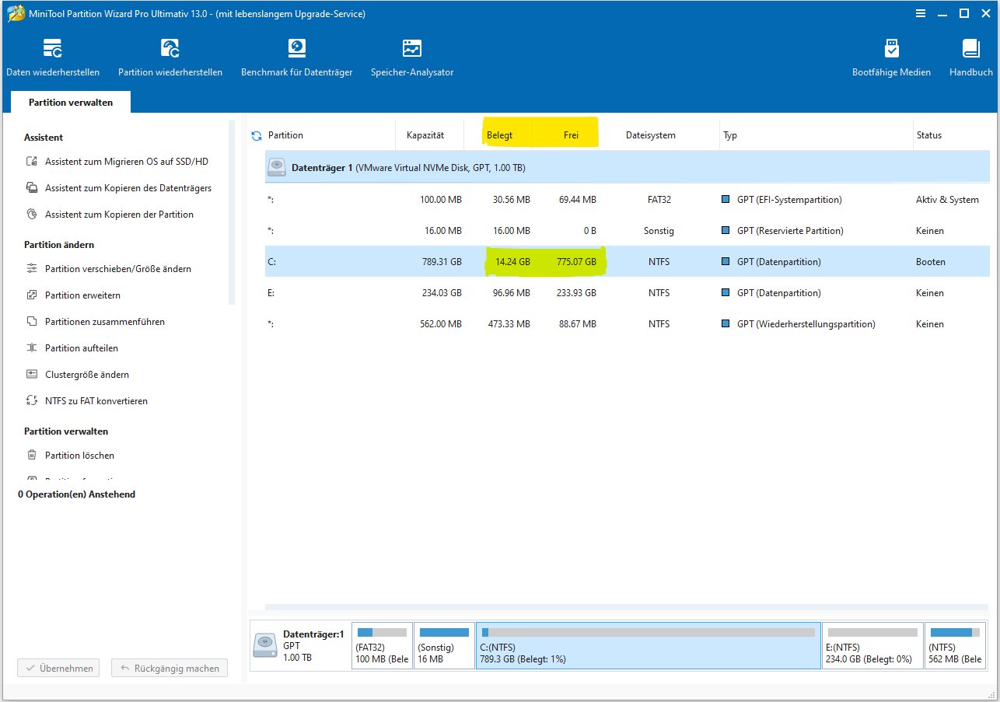This screenshot has width=1000, height=702.
Task: Select C:(NTFS) block in disk map
Action: [x=648, y=646]
